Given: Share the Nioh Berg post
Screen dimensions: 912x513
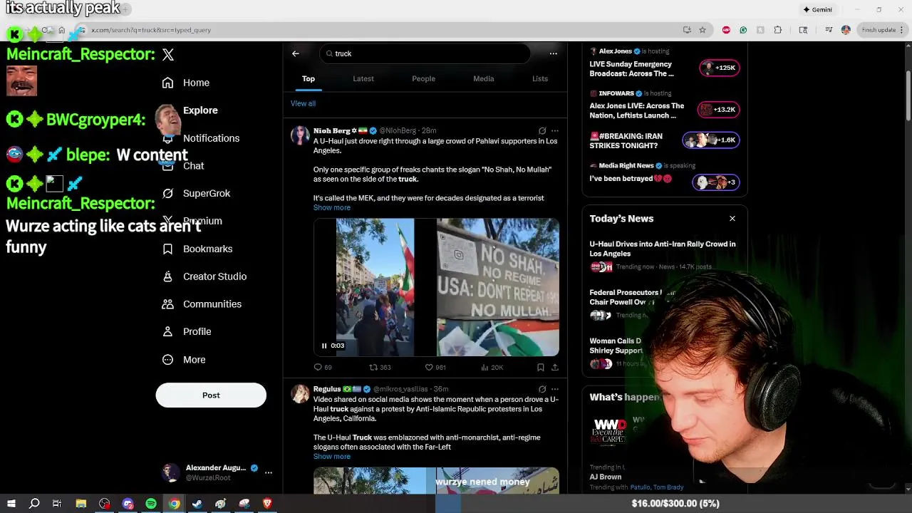Looking at the screenshot, I should [x=555, y=368].
